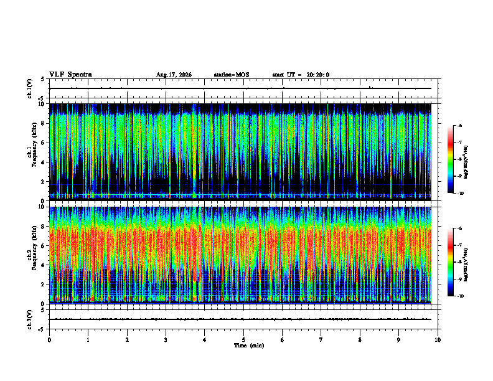Click the time axis tick label "3"

pyautogui.click(x=166, y=340)
